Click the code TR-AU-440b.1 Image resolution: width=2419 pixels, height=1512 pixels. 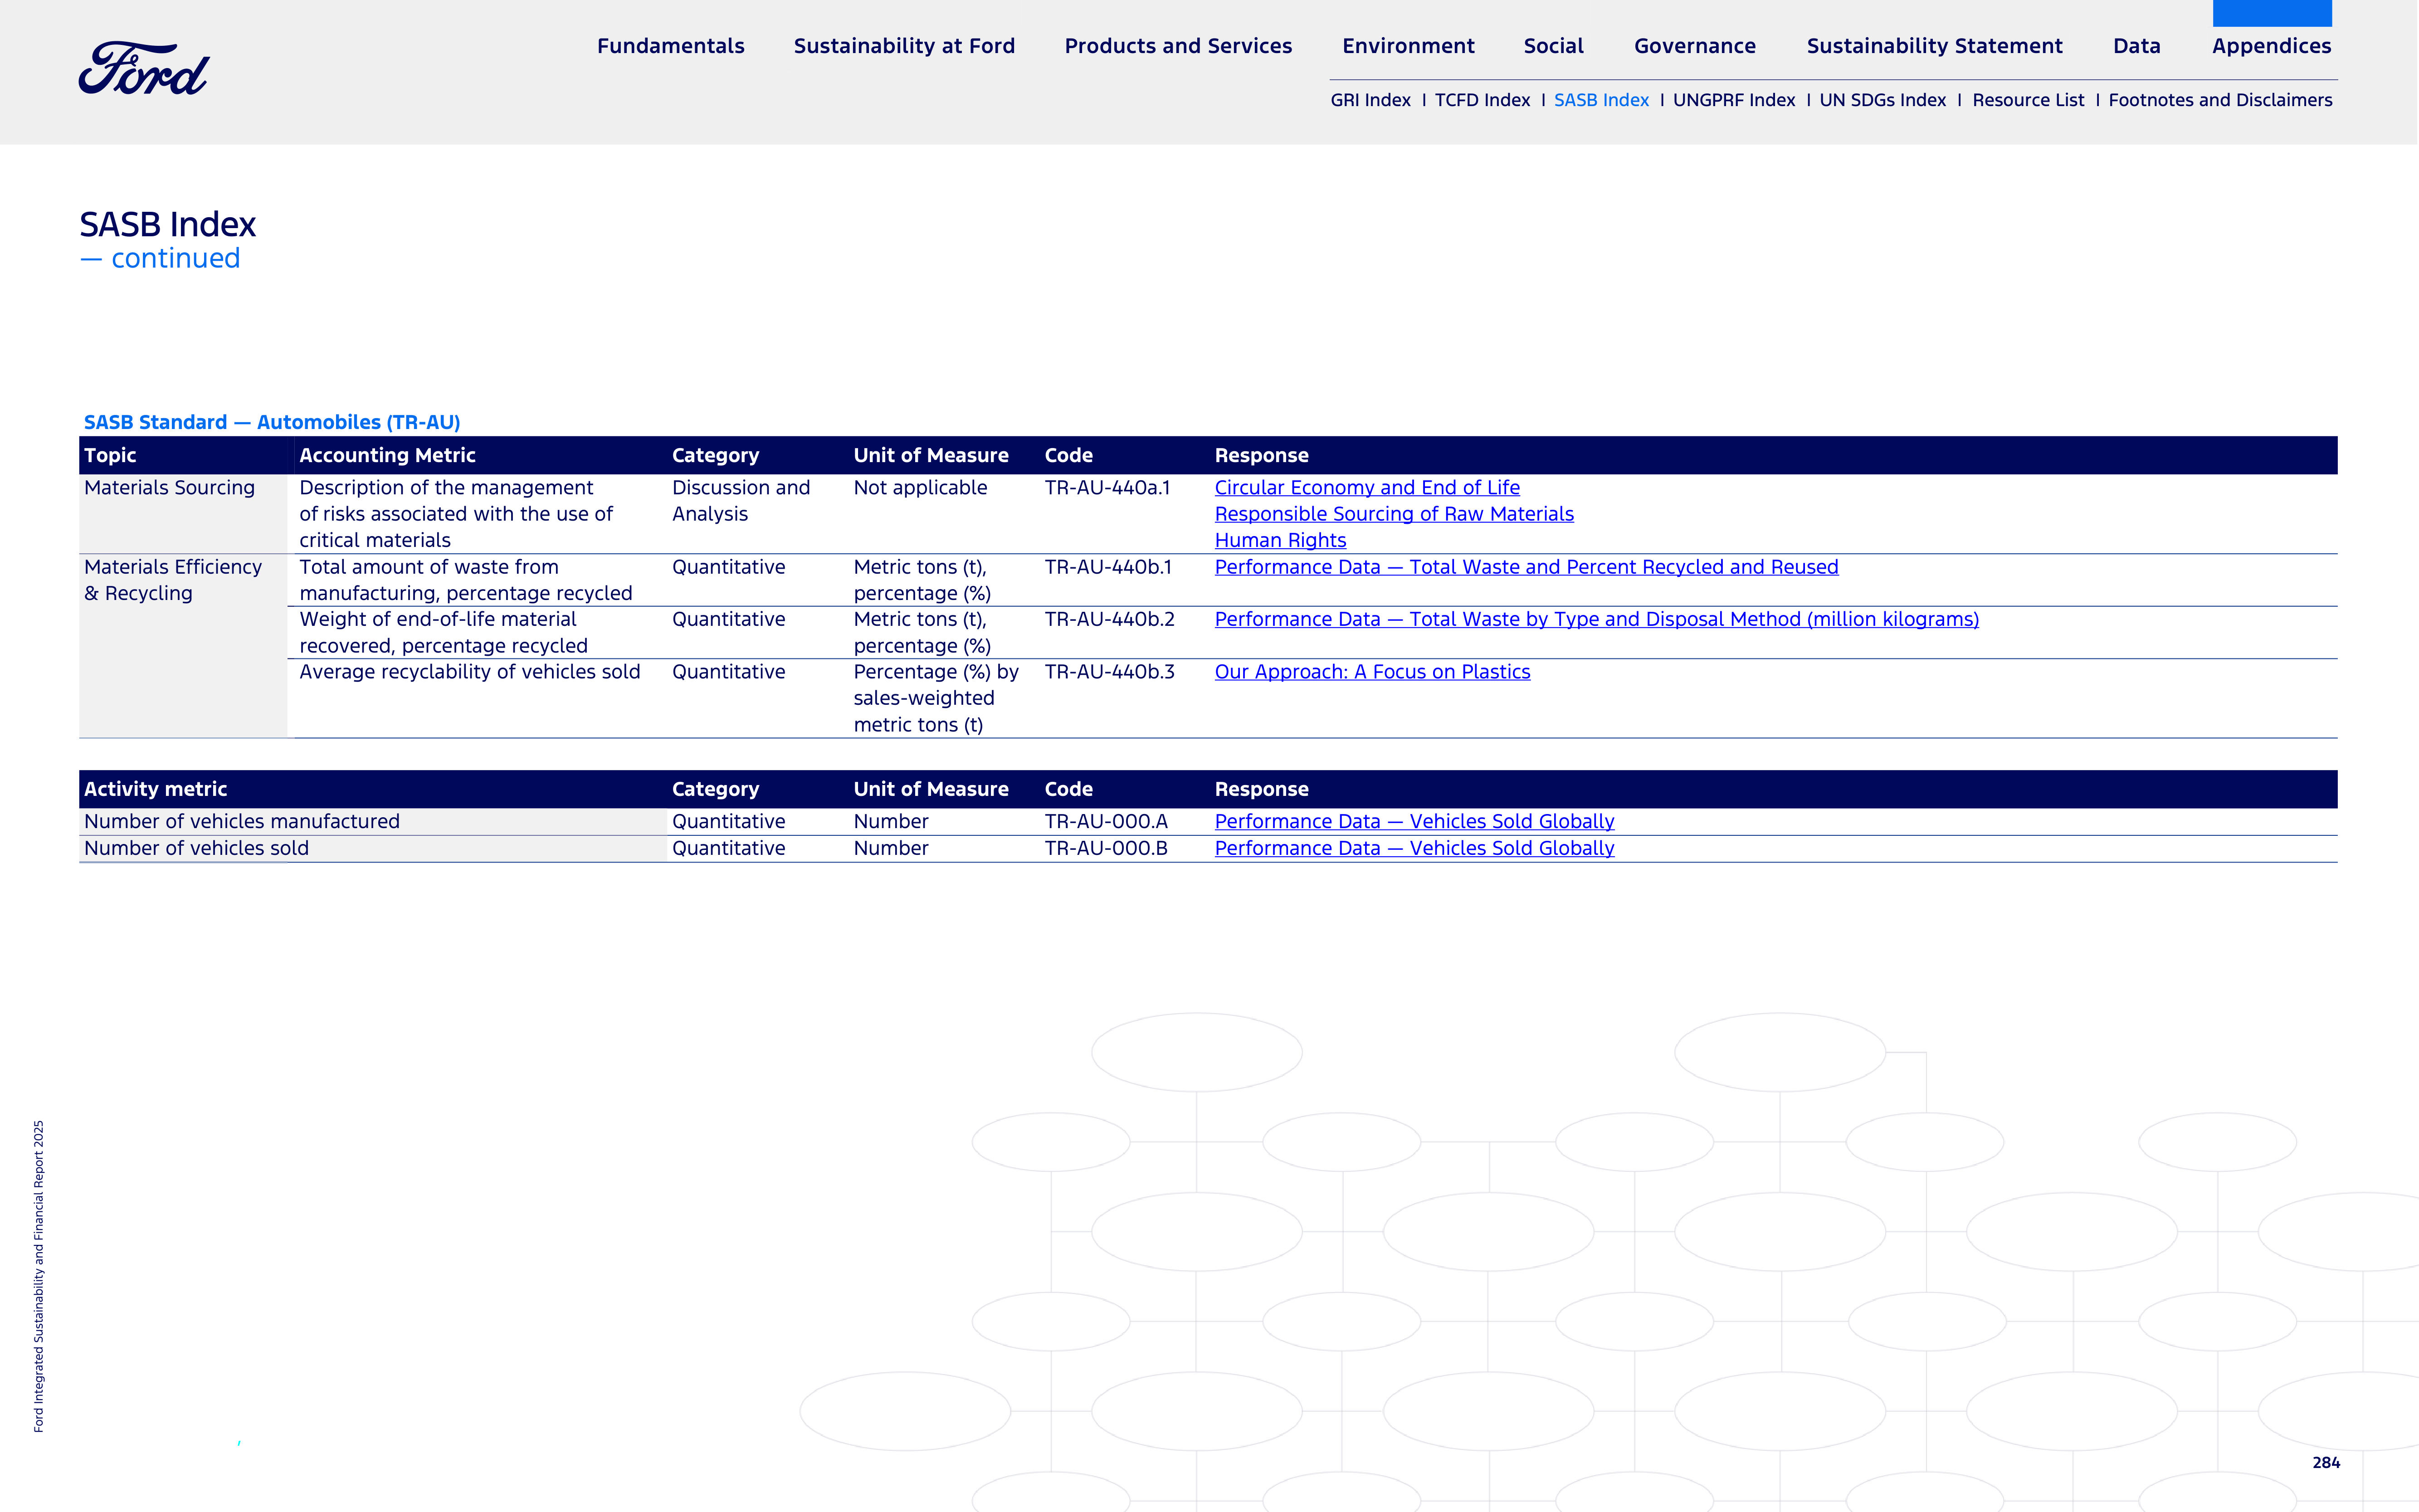pyautogui.click(x=1108, y=567)
